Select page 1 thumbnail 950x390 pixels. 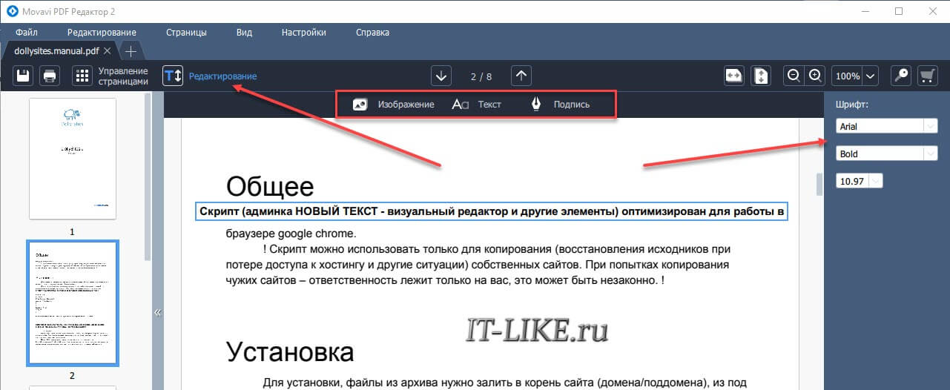(x=73, y=159)
